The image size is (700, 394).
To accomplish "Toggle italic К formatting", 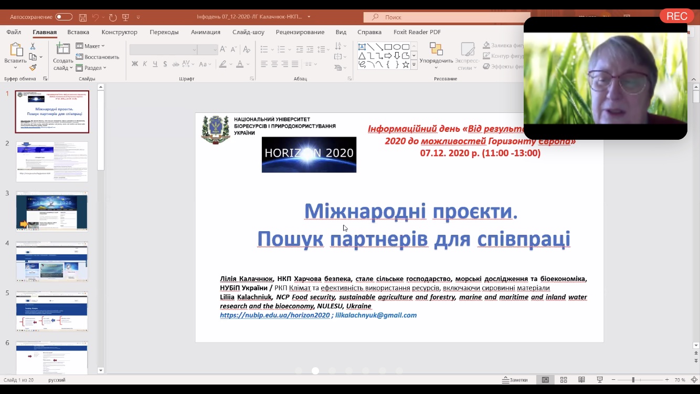I will point(145,64).
